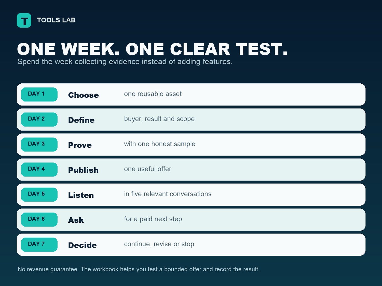Click the DAY 3 teal badge

39,144
